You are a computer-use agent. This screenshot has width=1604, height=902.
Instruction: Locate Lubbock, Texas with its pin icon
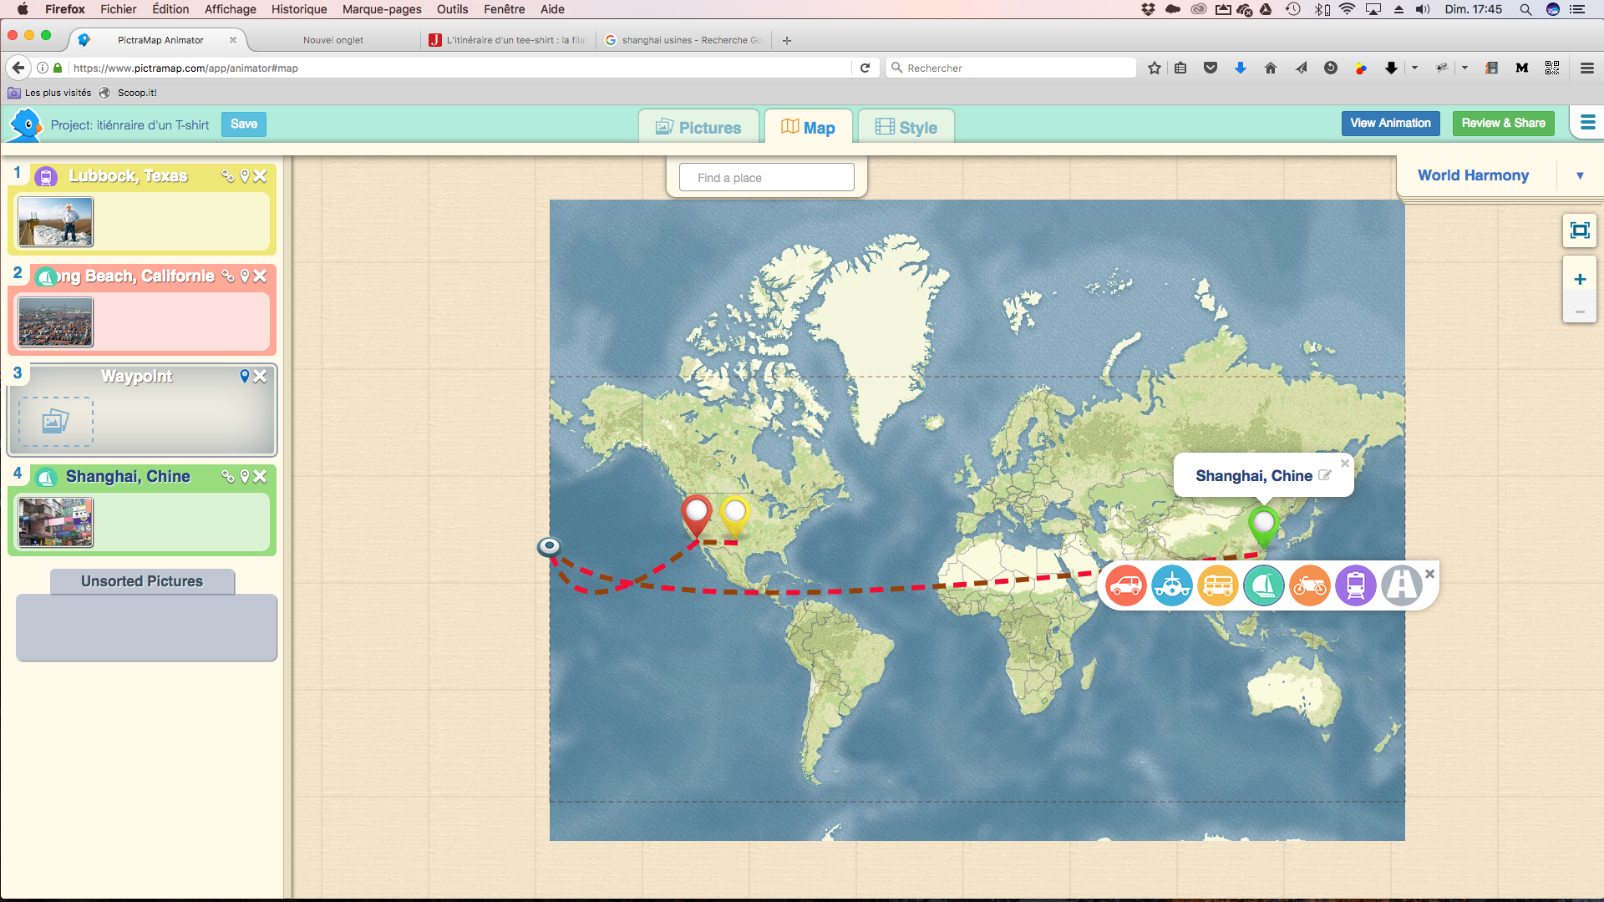(x=245, y=176)
